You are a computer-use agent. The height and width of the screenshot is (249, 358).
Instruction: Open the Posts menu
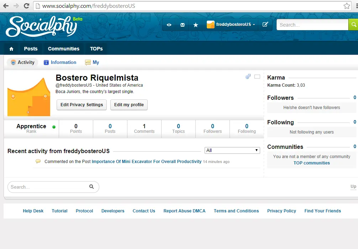(x=31, y=49)
